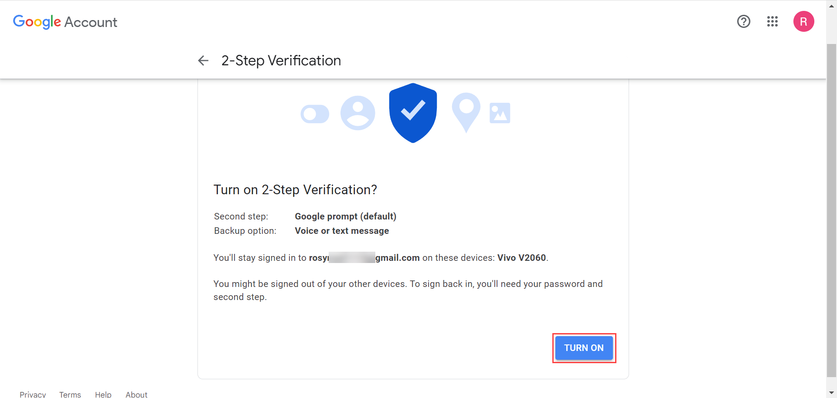Click the scrollbar up arrow
Image resolution: width=837 pixels, height=398 pixels.
[x=831, y=6]
